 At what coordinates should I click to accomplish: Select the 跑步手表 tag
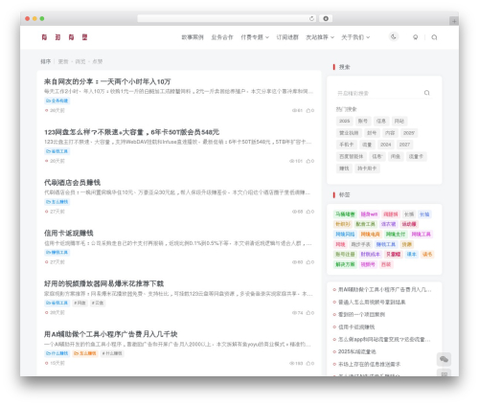(361, 244)
